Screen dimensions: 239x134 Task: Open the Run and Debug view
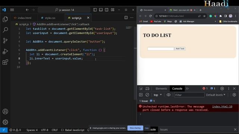(x=5, y=51)
